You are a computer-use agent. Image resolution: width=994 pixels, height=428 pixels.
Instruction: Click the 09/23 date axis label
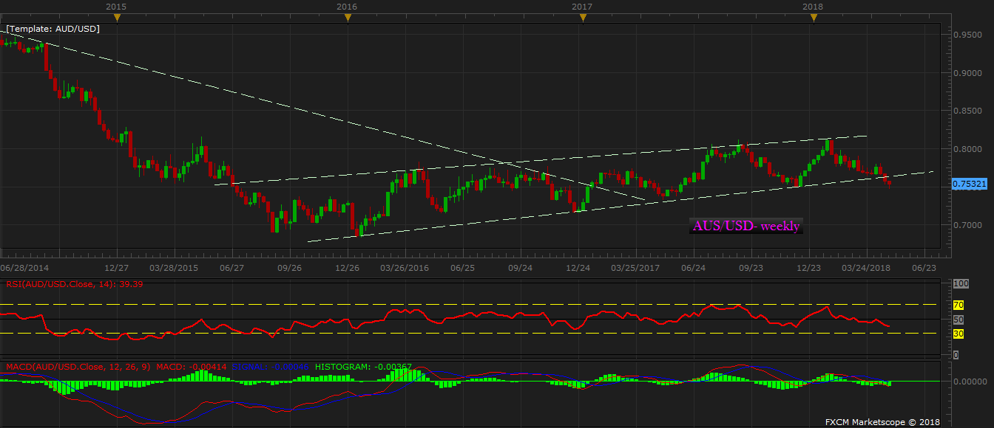[x=751, y=268]
